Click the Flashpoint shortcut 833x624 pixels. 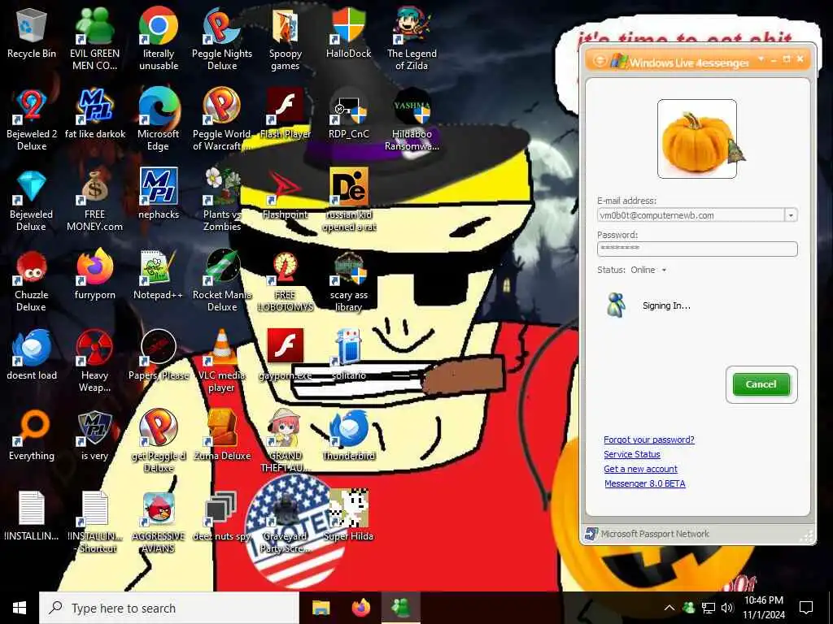[286, 187]
